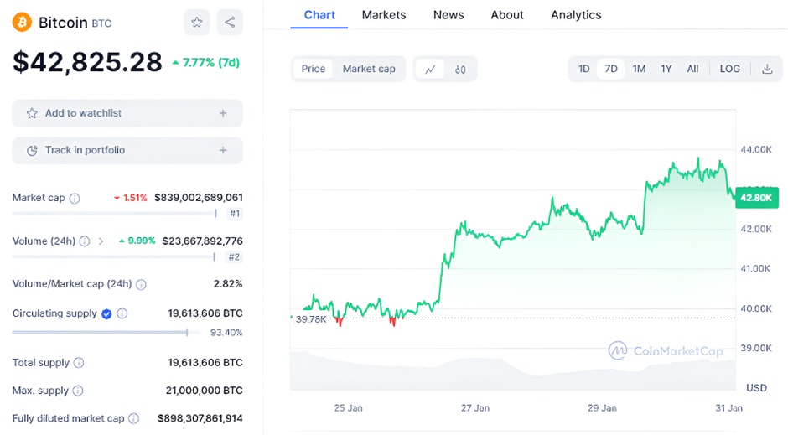
Task: Click Market cap info icon
Action: pos(75,199)
